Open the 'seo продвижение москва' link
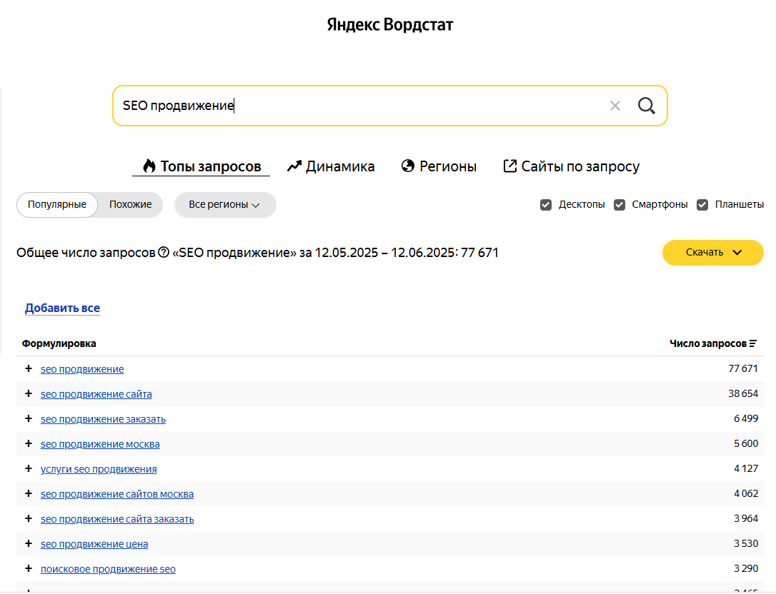The height and width of the screenshot is (594, 776). coord(100,444)
